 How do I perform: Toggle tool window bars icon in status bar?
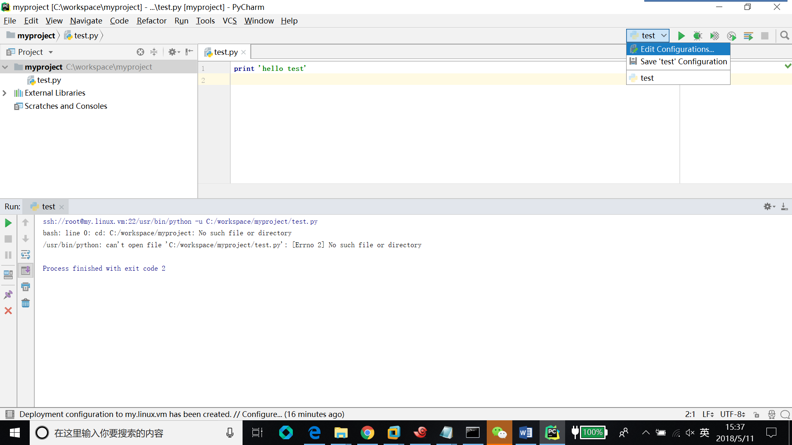9,414
